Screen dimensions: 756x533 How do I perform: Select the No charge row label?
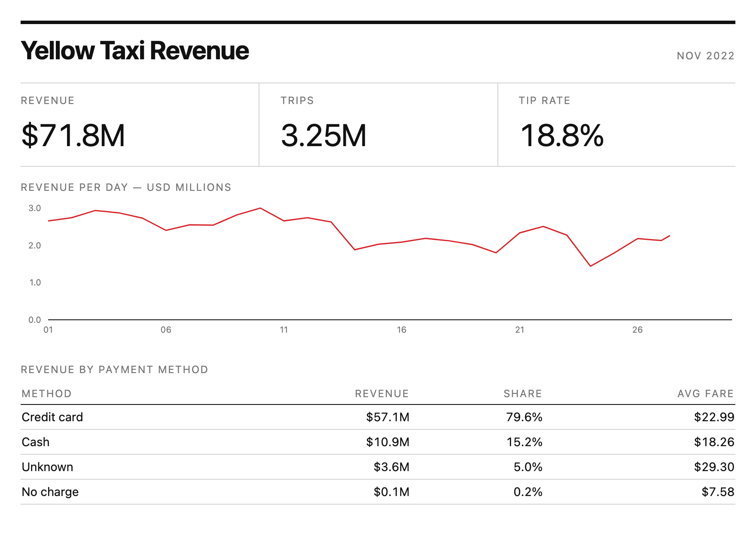click(50, 492)
